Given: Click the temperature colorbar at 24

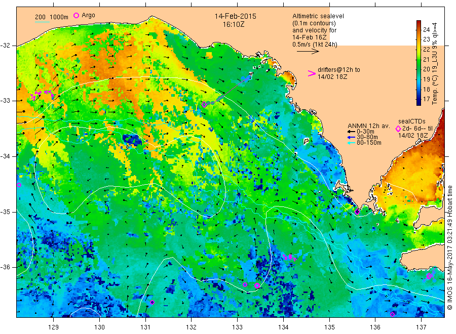Looking at the screenshot, I should (x=419, y=29).
